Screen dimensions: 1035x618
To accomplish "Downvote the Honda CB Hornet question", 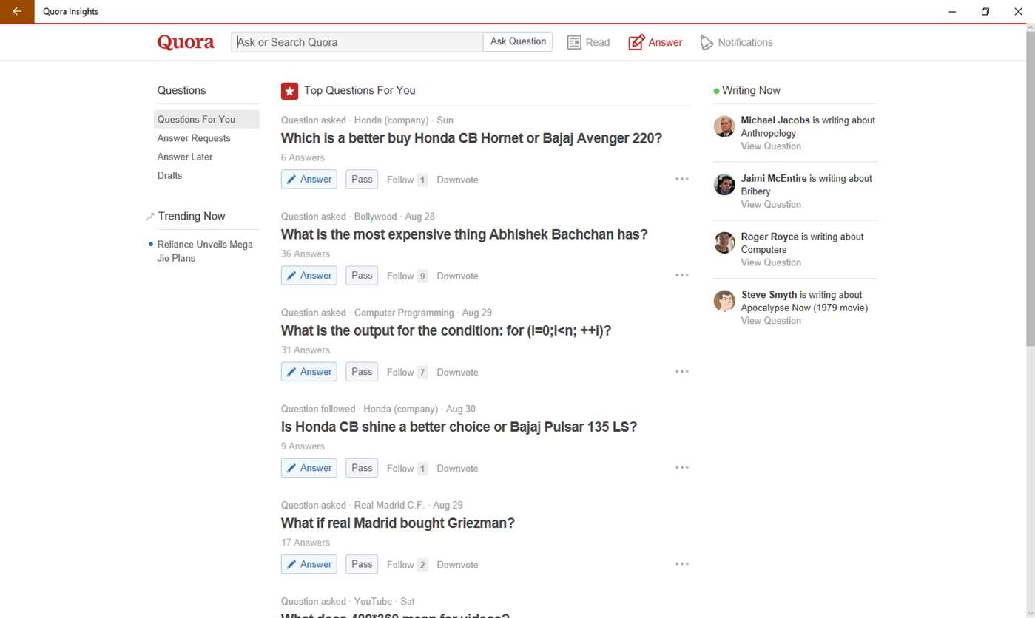I will (x=457, y=180).
